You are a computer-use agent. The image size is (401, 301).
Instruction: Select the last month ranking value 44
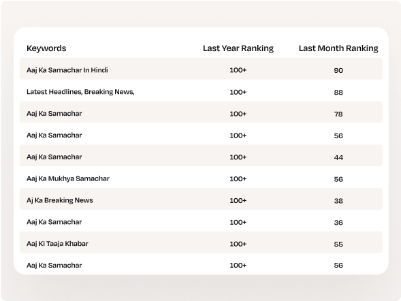338,157
